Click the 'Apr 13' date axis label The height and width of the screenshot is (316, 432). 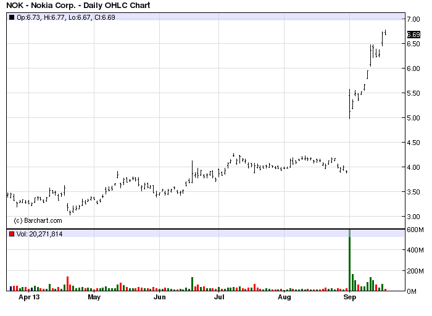[29, 297]
